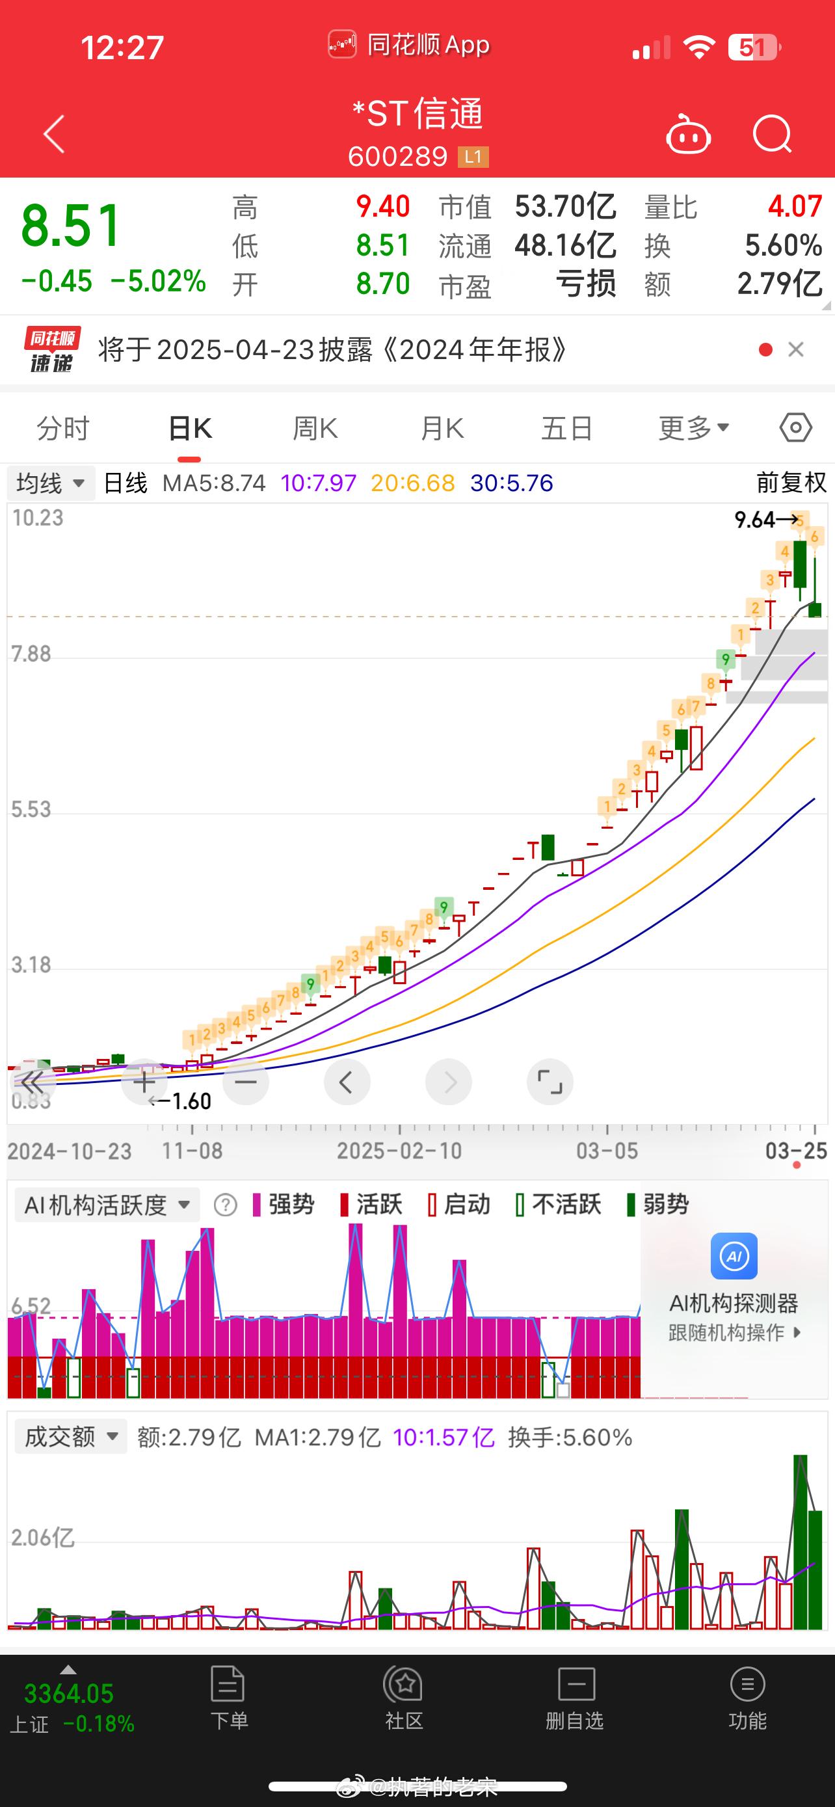The image size is (835, 1807).
Task: Tap the 活跃 legend swatch
Action: click(x=344, y=1205)
